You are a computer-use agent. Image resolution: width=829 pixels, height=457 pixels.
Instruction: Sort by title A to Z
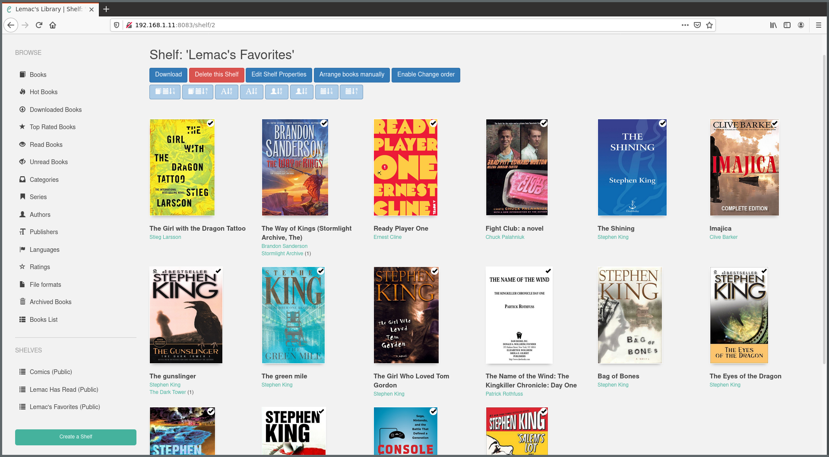tap(227, 92)
